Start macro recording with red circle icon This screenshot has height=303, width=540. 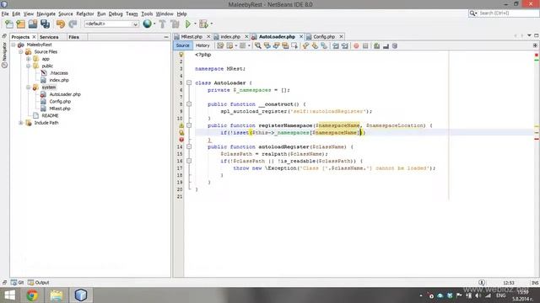356,45
